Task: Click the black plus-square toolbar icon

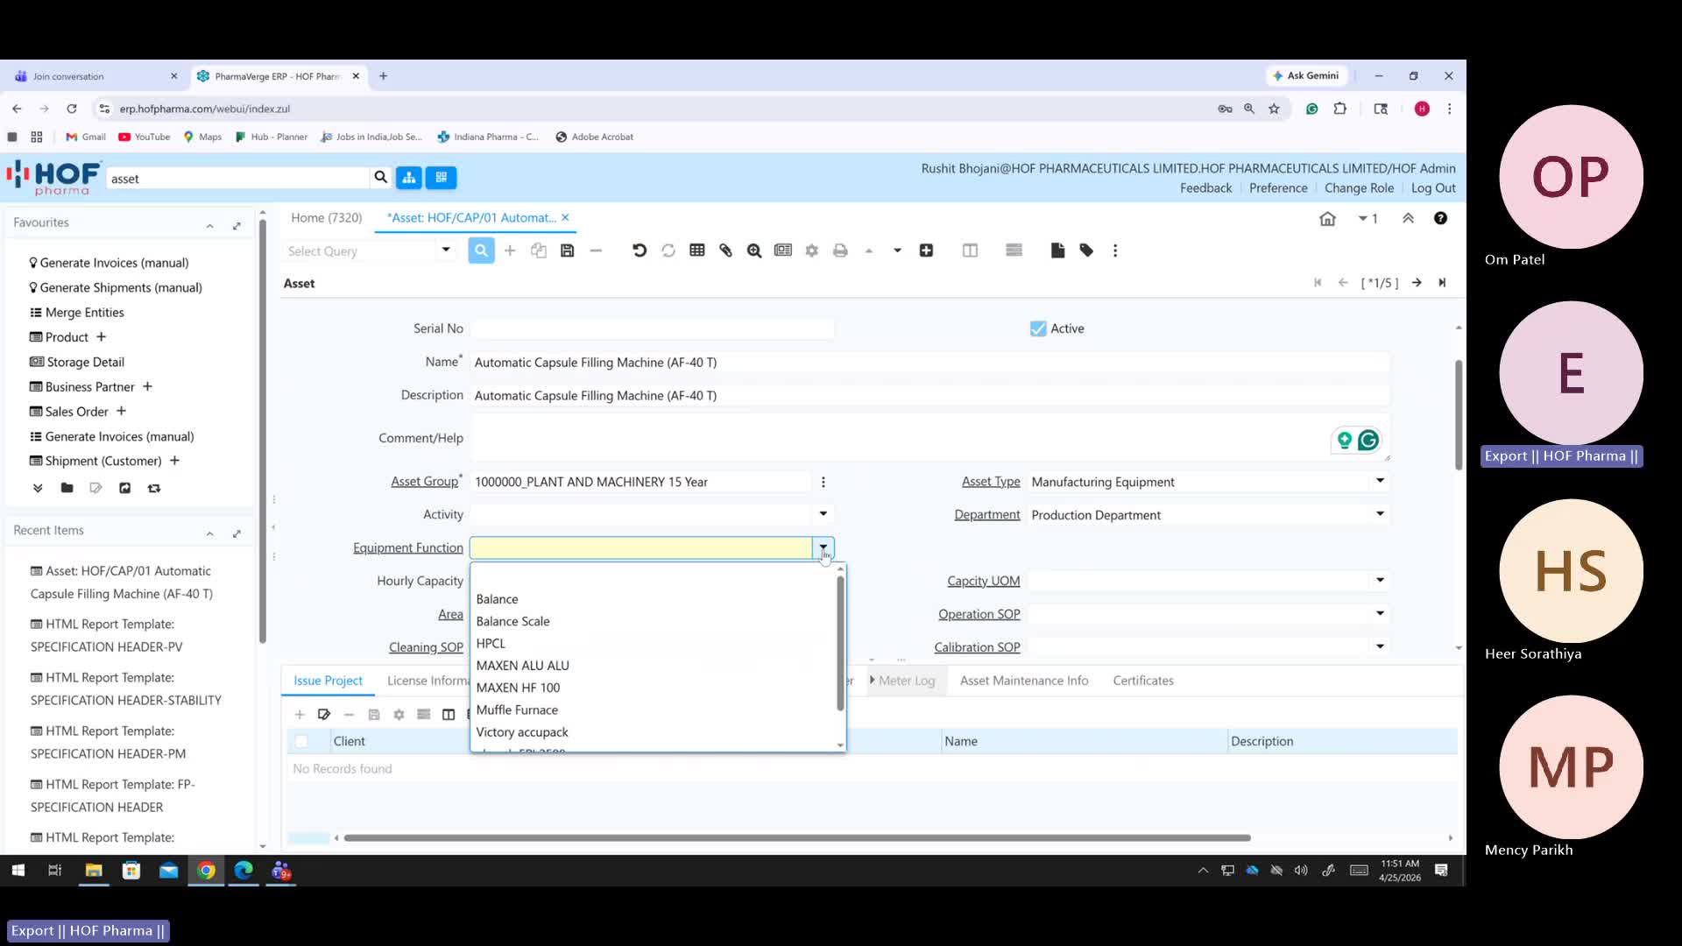Action: (x=926, y=251)
